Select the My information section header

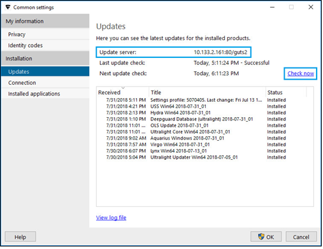[x=45, y=21]
